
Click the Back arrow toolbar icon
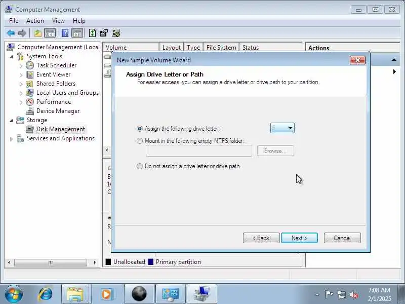[11, 33]
